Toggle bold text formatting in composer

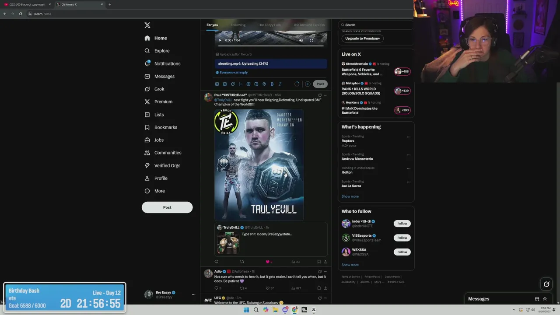(272, 84)
